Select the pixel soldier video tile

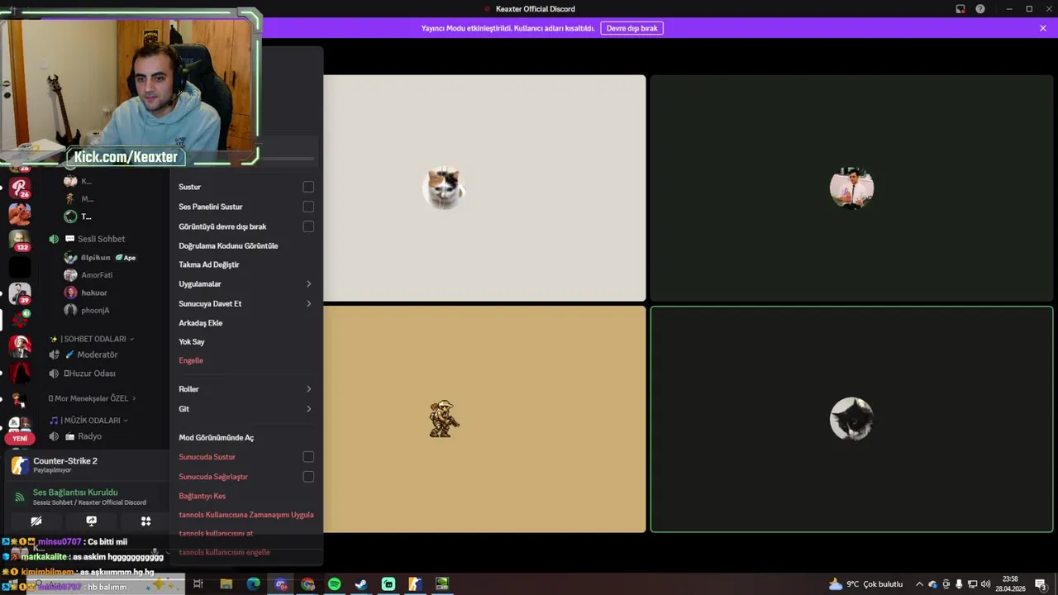[484, 419]
